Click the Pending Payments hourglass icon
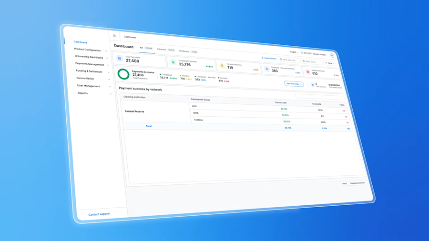429x241 pixels. (x=222, y=66)
